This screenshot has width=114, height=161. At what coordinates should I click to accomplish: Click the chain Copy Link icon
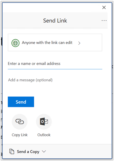(x=20, y=121)
